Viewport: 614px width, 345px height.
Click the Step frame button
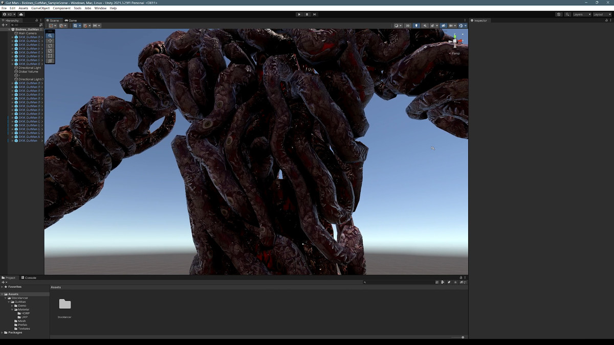pyautogui.click(x=315, y=14)
